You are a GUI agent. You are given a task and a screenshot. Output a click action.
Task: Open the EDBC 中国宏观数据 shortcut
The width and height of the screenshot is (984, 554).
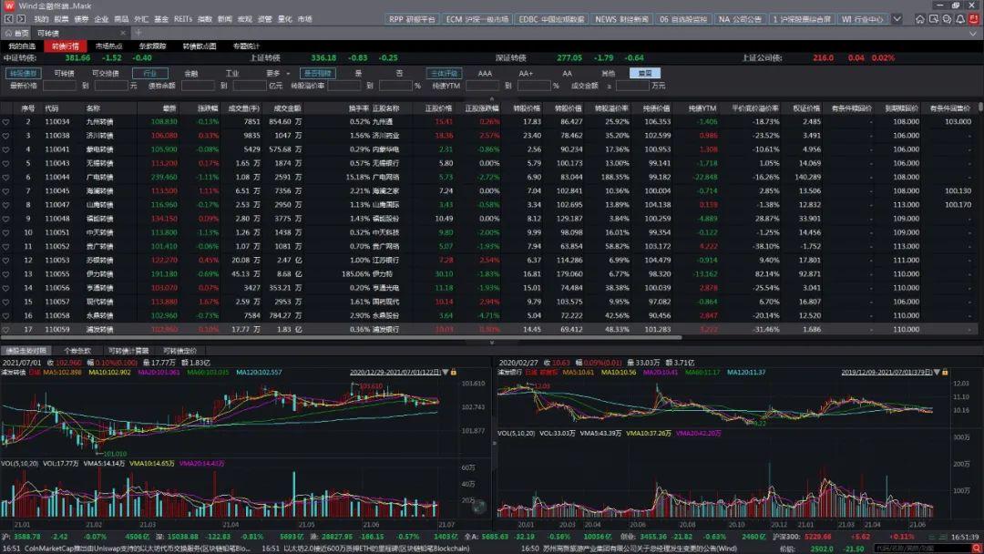551,19
